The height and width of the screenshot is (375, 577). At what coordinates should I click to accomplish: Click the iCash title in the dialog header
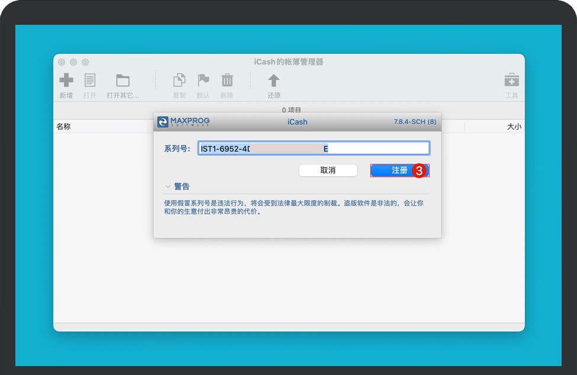pyautogui.click(x=296, y=122)
